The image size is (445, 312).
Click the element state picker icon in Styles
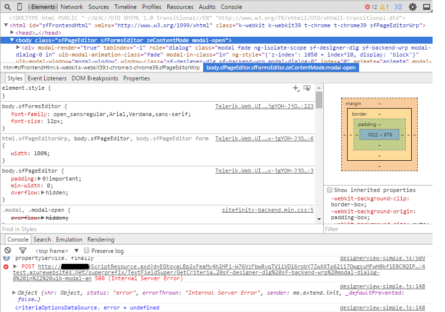click(x=307, y=88)
